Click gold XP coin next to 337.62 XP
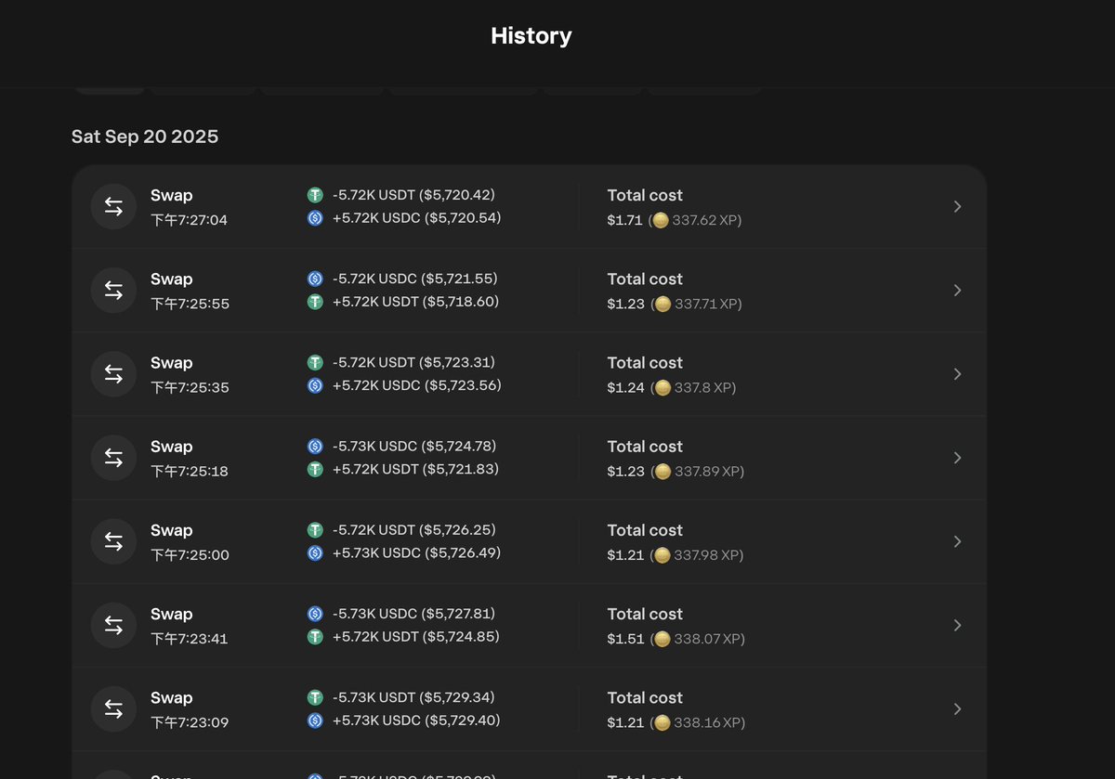The image size is (1115, 779). pyautogui.click(x=660, y=220)
